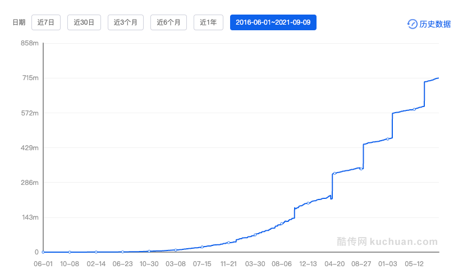Click the 历史数据 clock icon
This screenshot has width=463, height=274.
(412, 24)
